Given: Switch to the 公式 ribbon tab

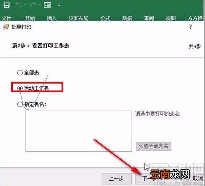Looking at the screenshot, I should [x=105, y=18].
